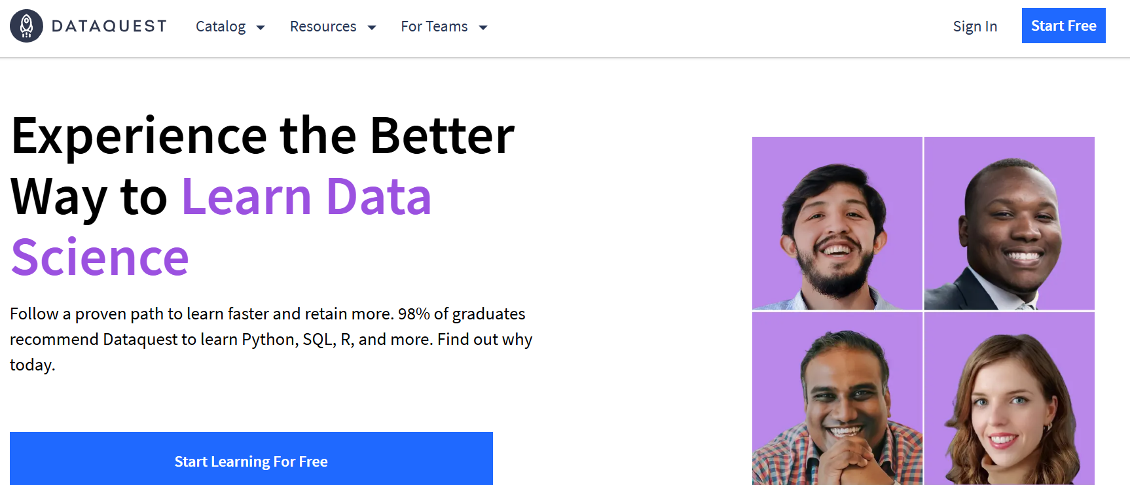This screenshot has width=1130, height=485.
Task: Click the DATAQUEST wordmark text
Action: click(x=109, y=26)
